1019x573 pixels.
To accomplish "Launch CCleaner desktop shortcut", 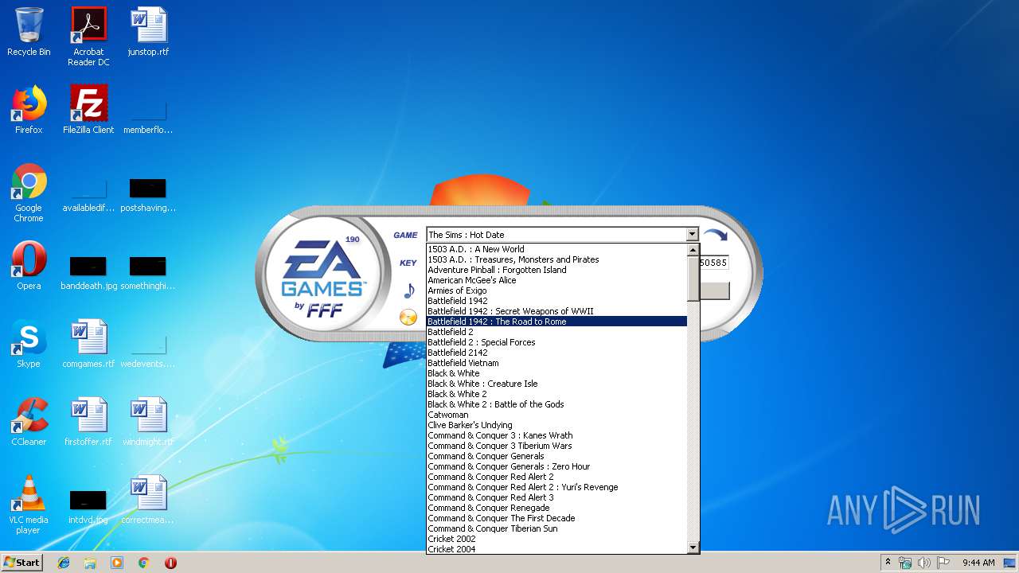I will [29, 423].
